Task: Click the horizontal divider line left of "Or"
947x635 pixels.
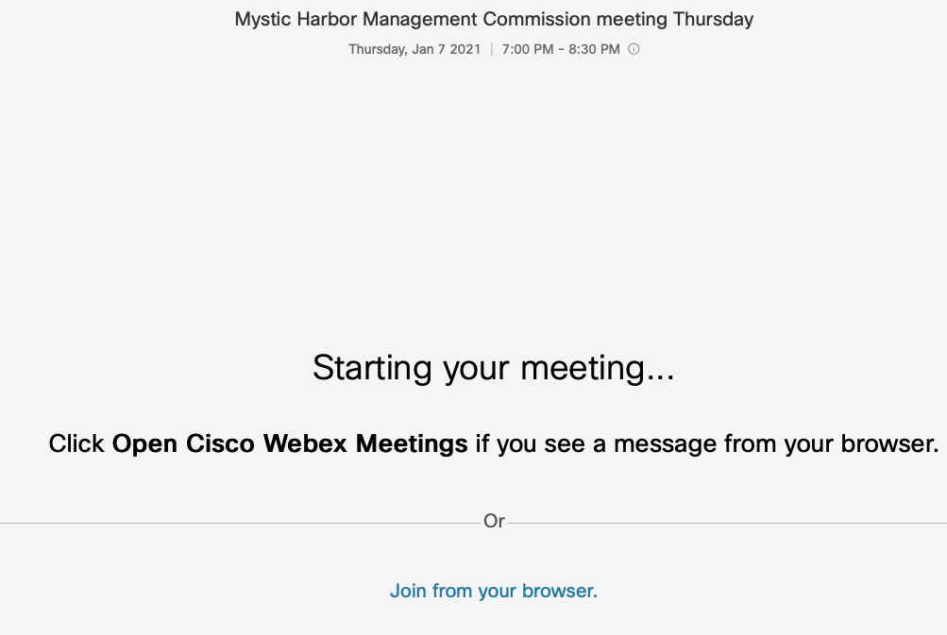Action: pos(236,522)
